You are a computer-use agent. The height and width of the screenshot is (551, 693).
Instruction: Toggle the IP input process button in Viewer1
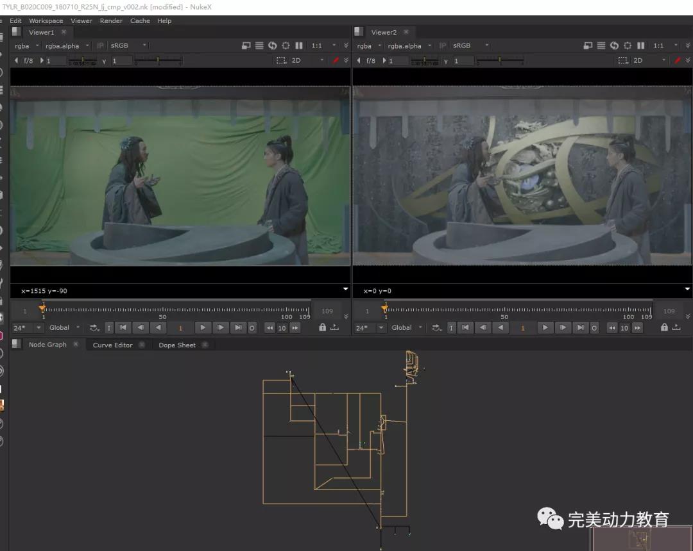coord(101,45)
